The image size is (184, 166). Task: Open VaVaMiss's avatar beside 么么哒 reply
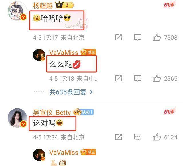39,55
